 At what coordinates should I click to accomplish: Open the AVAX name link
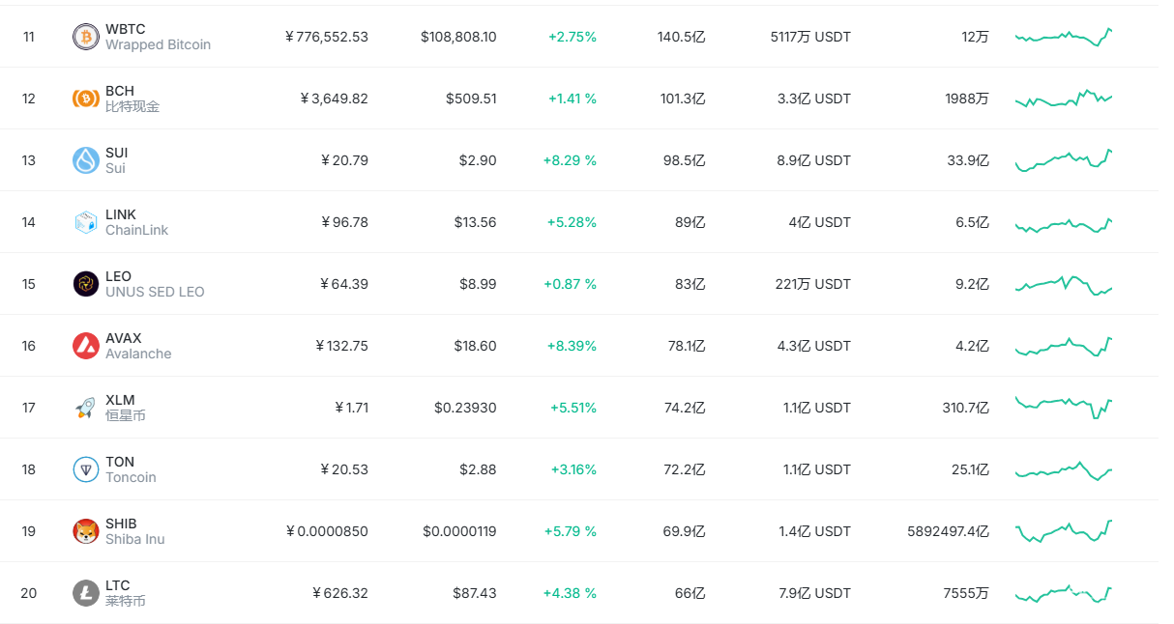pyautogui.click(x=124, y=338)
